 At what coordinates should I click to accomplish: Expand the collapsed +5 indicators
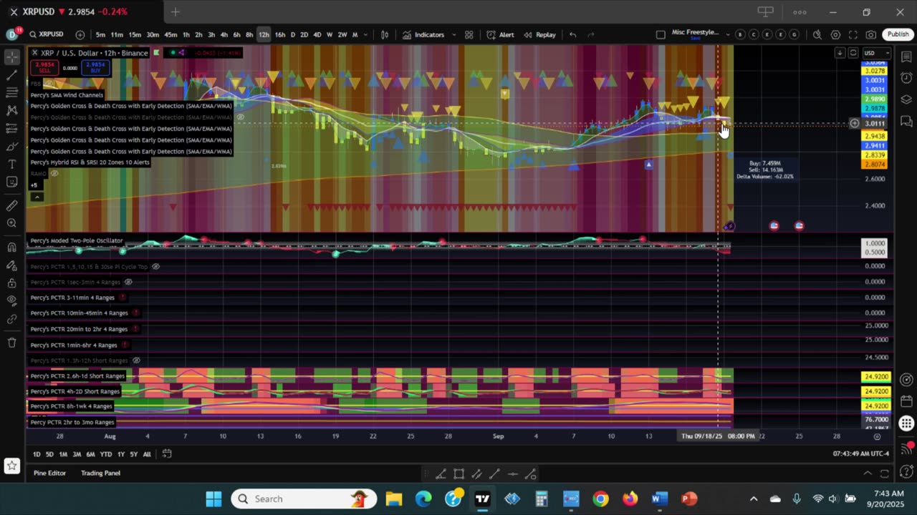click(34, 186)
